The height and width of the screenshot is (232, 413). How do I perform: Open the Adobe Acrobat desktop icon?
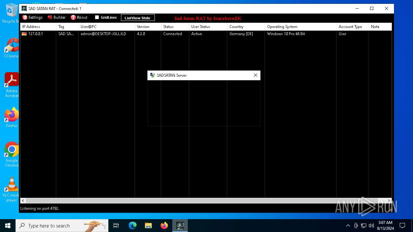click(x=12, y=85)
